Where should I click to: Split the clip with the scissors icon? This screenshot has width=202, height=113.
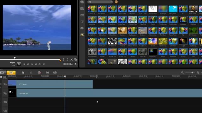[x=72, y=60]
